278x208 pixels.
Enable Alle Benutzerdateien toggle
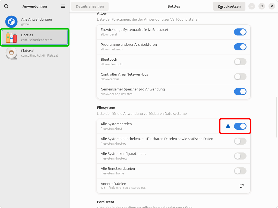240,171
